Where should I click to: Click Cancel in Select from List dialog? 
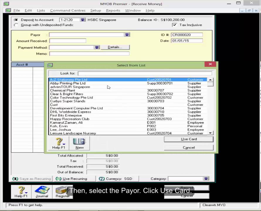coord(189,148)
